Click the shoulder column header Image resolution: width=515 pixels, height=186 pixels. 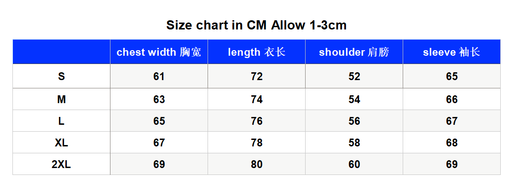(354, 52)
